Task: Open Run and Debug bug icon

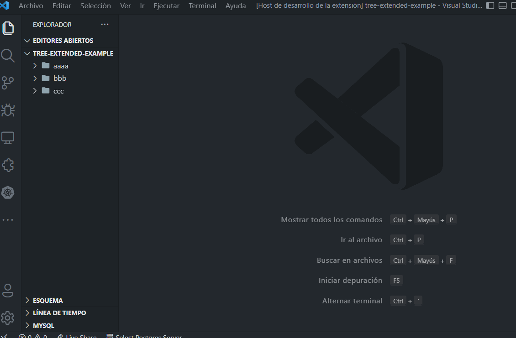Action: click(x=8, y=110)
